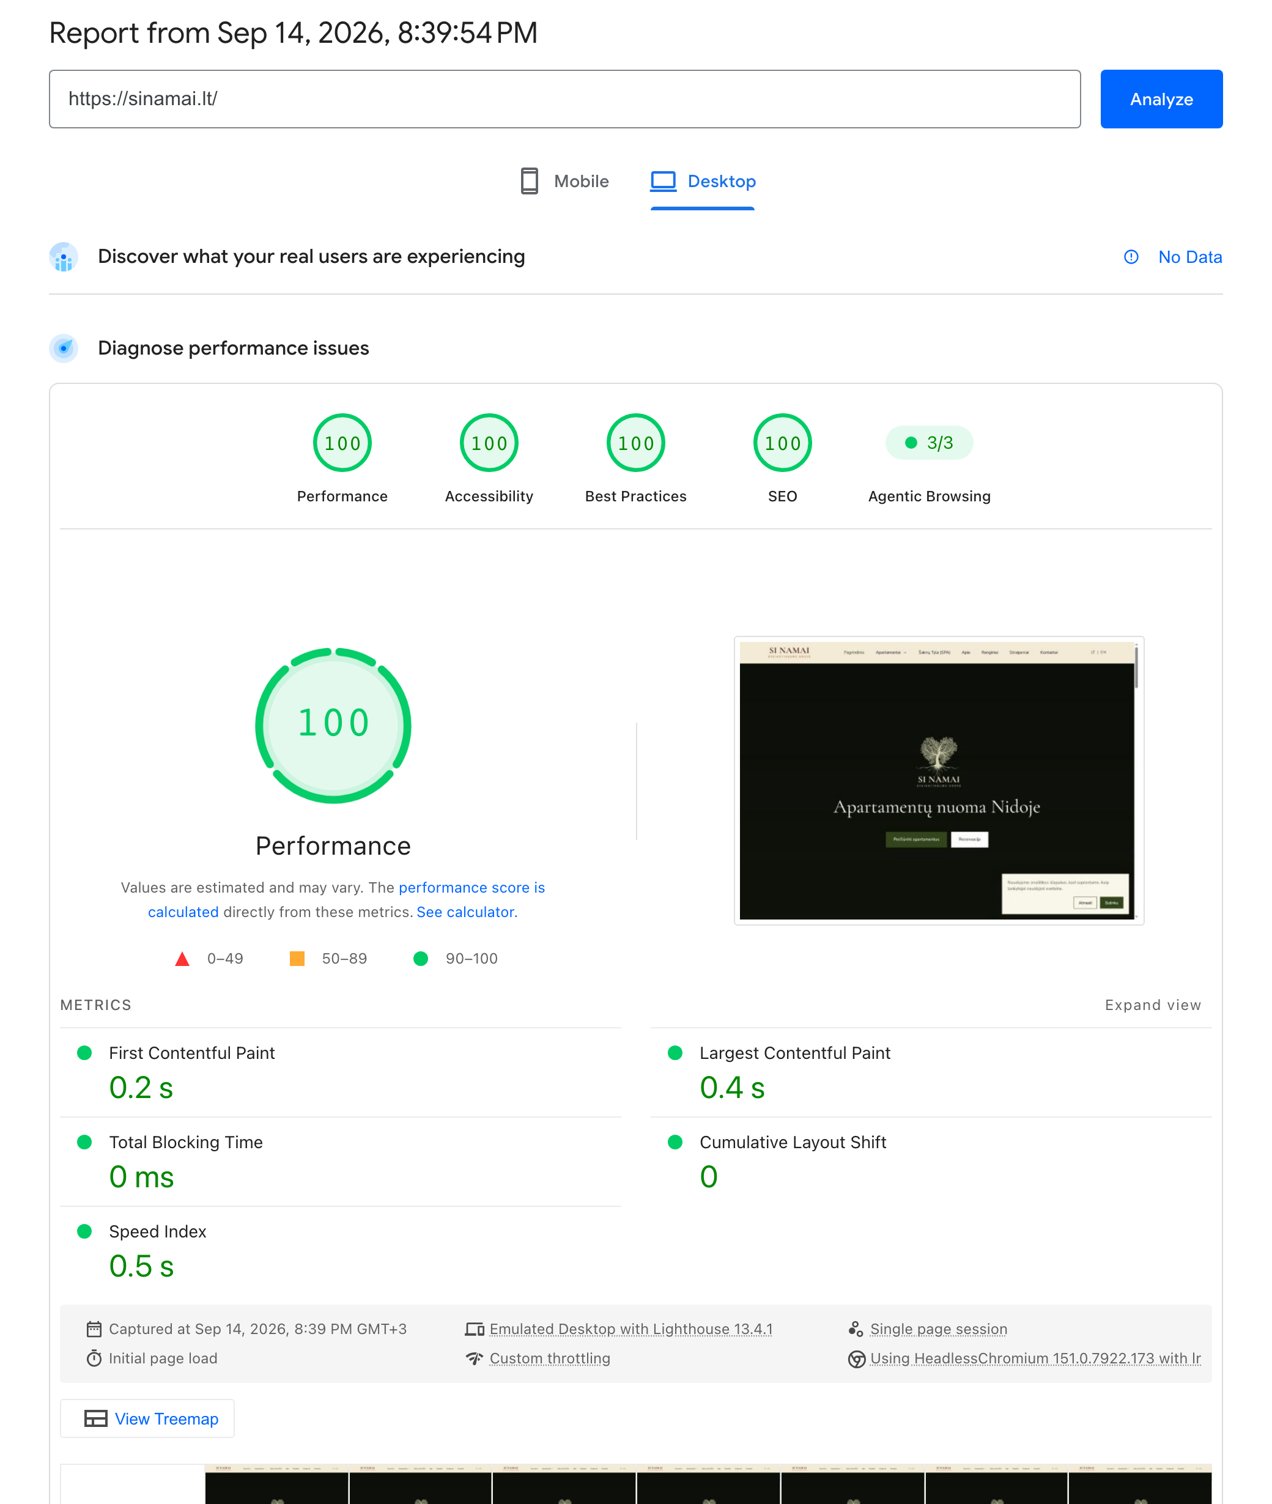Select the Desktop tab
The image size is (1272, 1504).
click(x=703, y=181)
